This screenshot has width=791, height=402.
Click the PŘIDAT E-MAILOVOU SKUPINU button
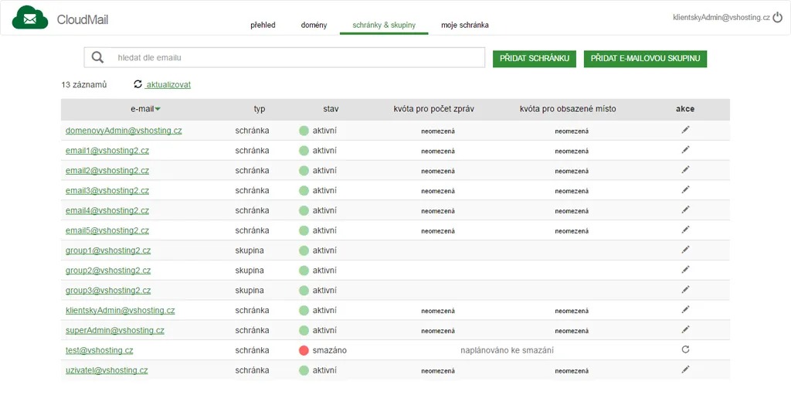tap(645, 59)
